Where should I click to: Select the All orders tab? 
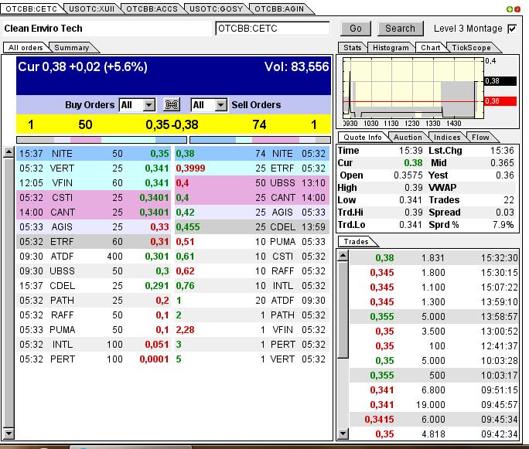[x=26, y=48]
